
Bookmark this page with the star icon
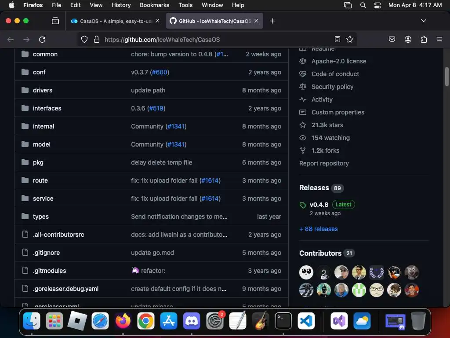coord(349,39)
